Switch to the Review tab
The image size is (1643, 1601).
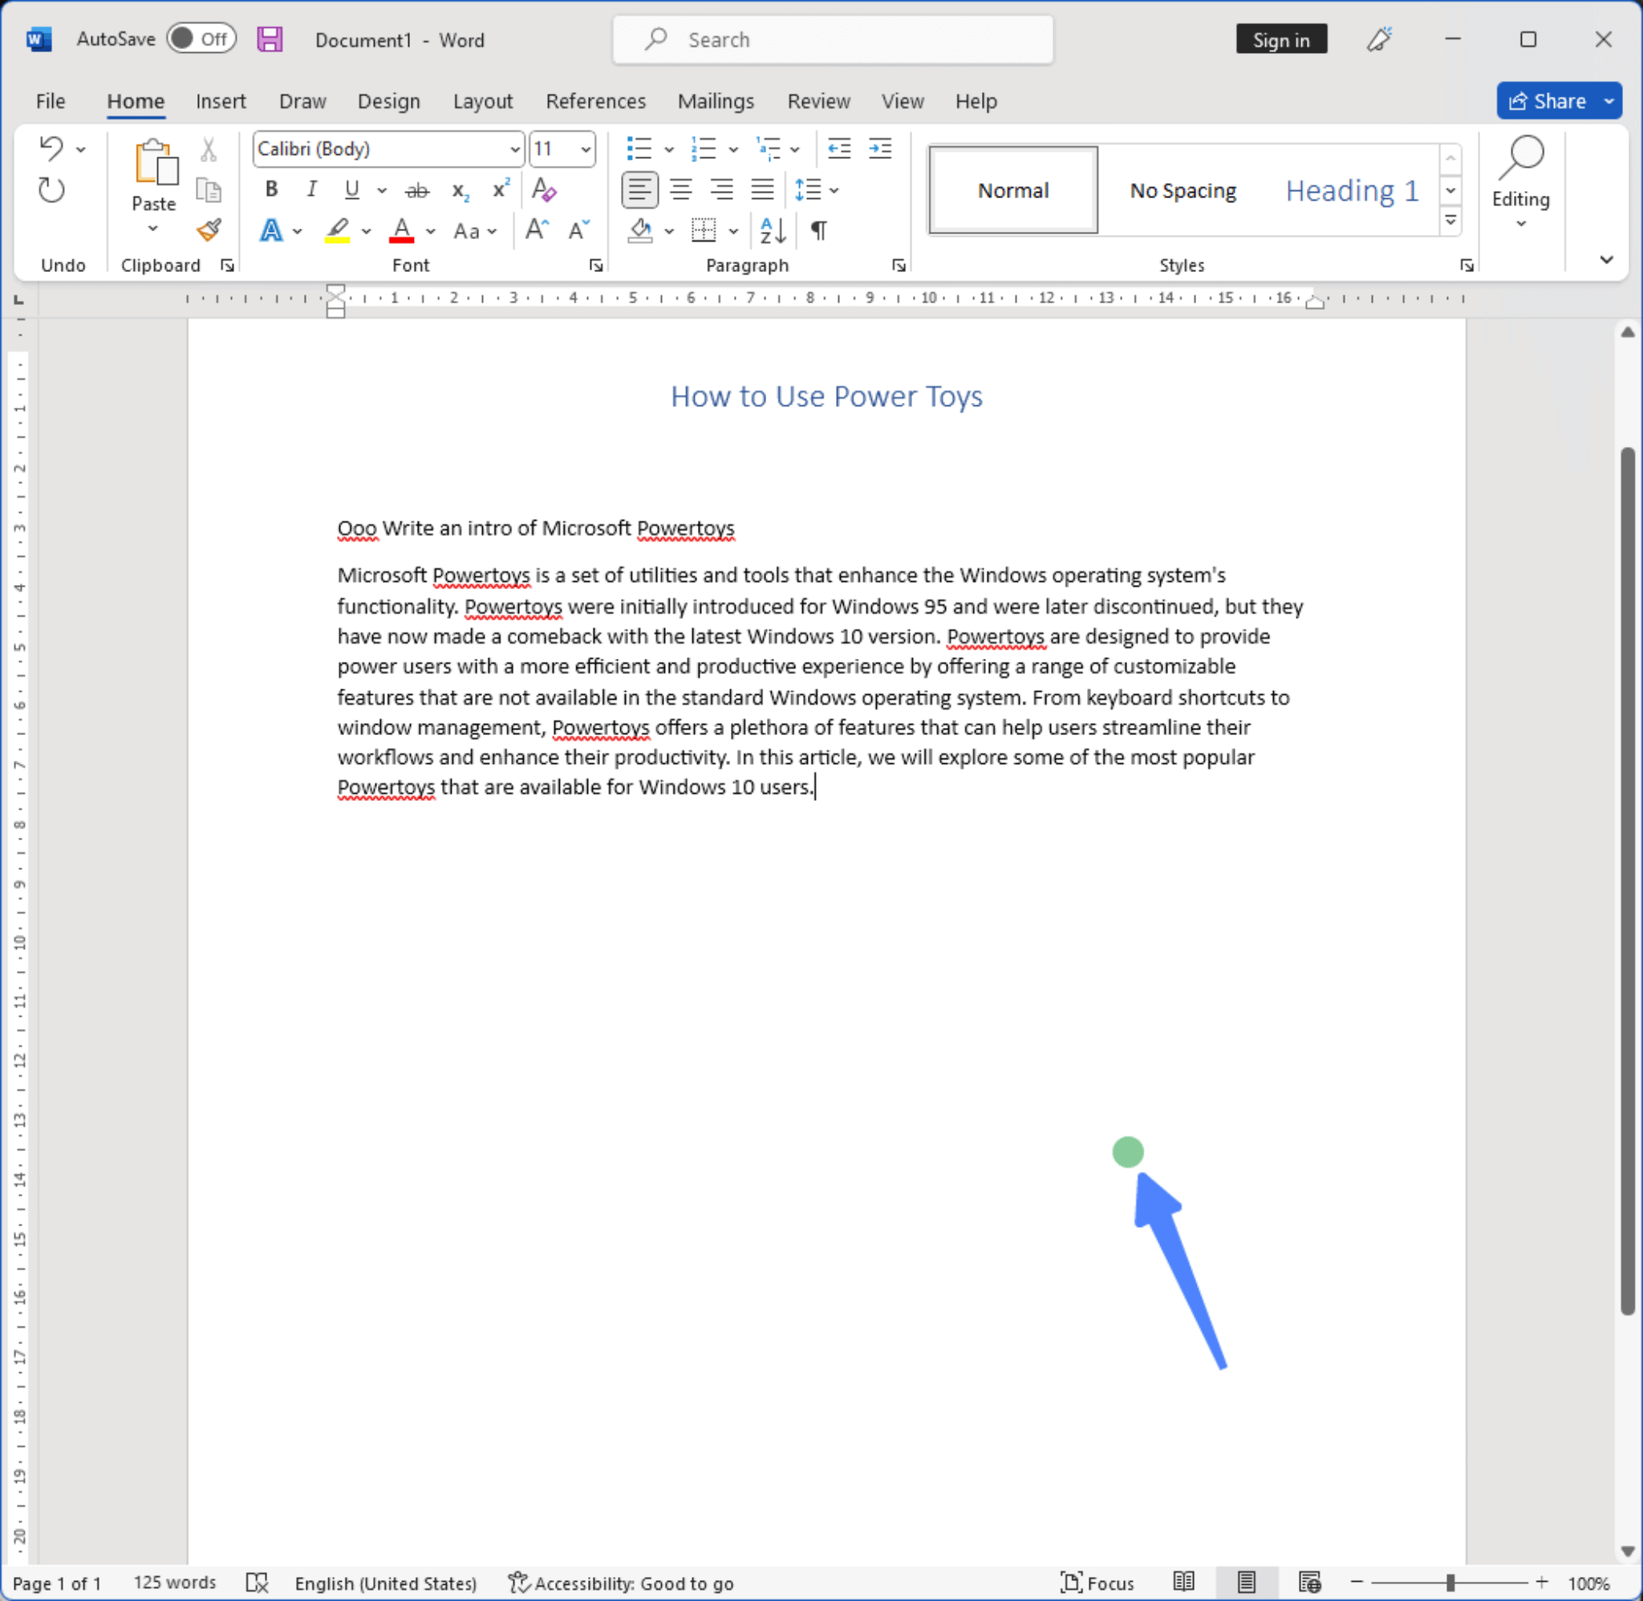point(818,101)
